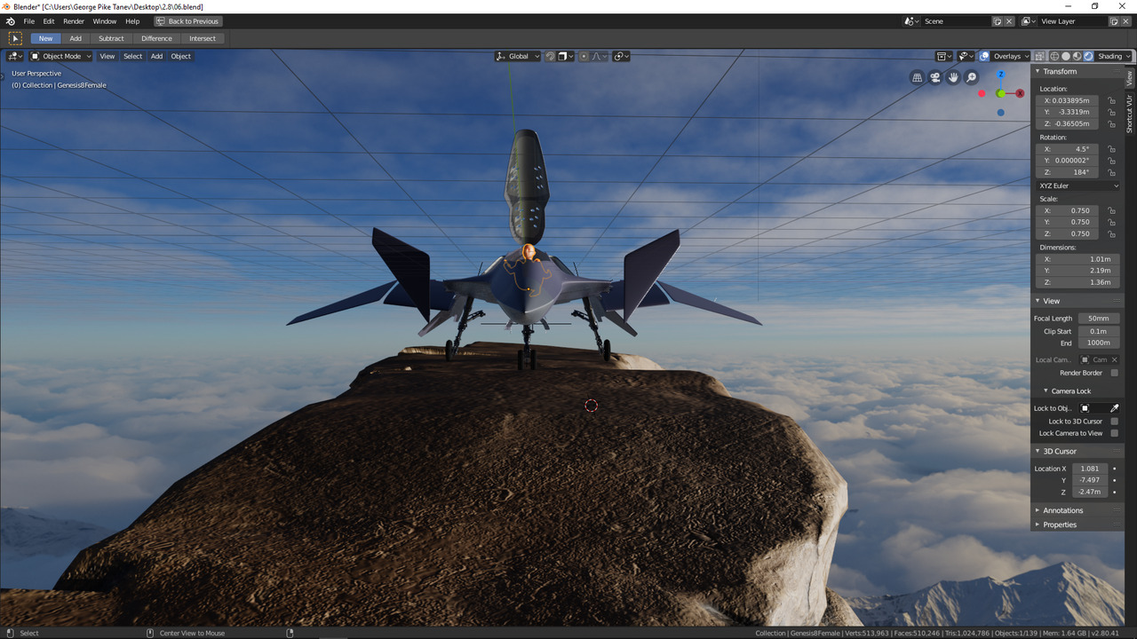Select the box select tool icon

(x=15, y=38)
